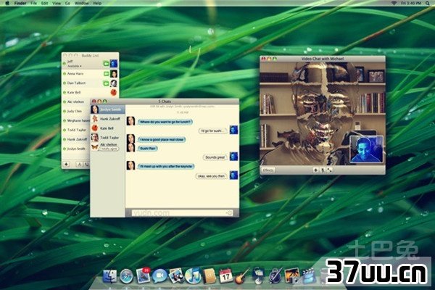Launch iMovie clapperboard in the Dock
This screenshot has height=290, width=435.
[x=309, y=275]
